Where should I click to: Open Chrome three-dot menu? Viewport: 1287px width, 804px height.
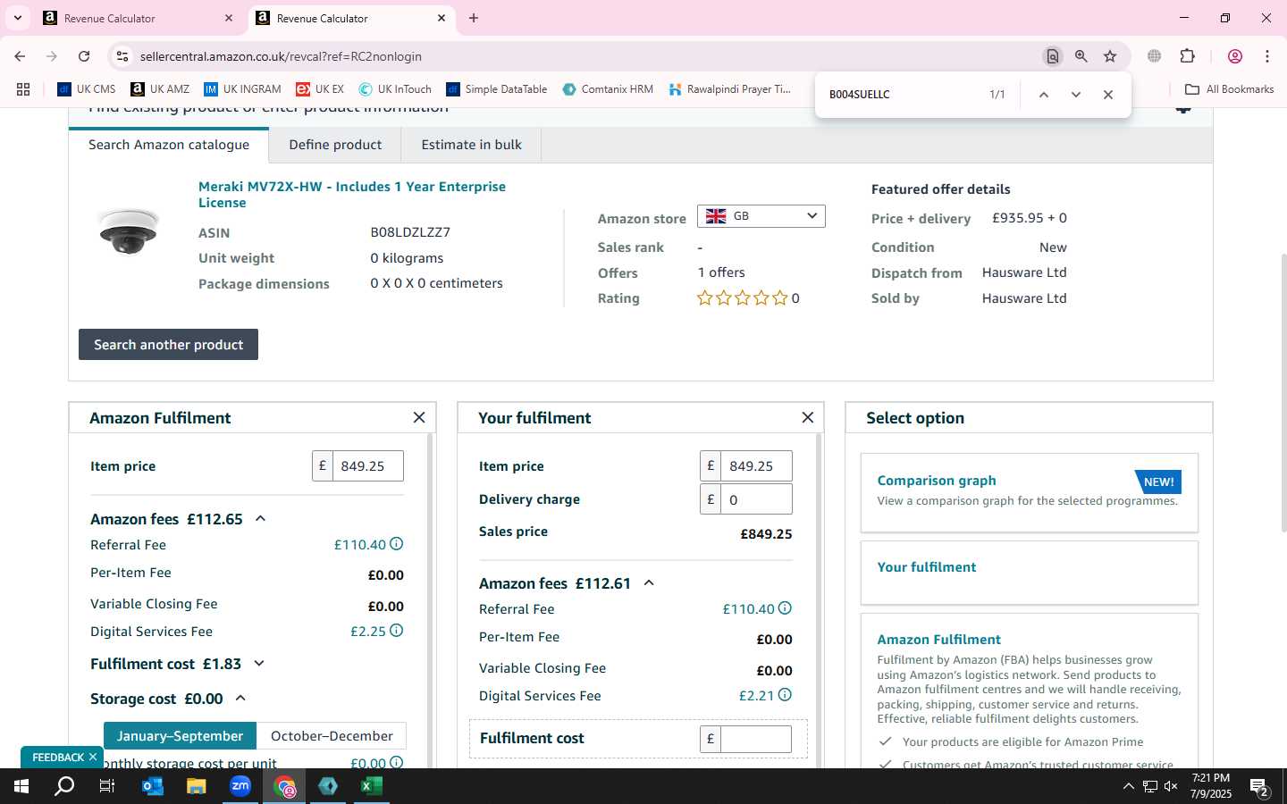tap(1267, 56)
